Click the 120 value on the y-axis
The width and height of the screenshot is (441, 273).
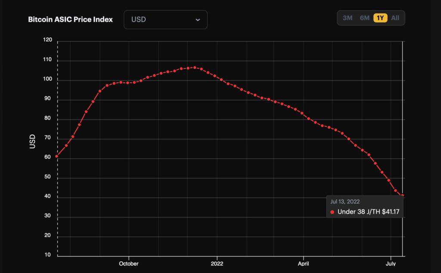coord(48,40)
